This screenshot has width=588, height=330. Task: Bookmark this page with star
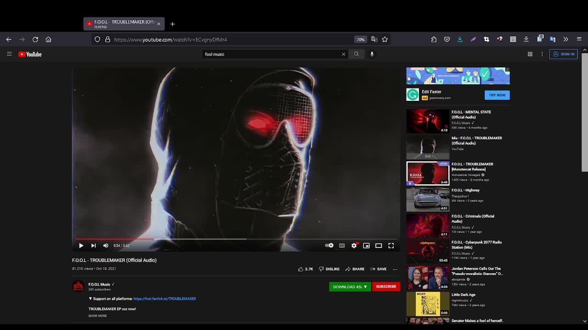coord(385,39)
